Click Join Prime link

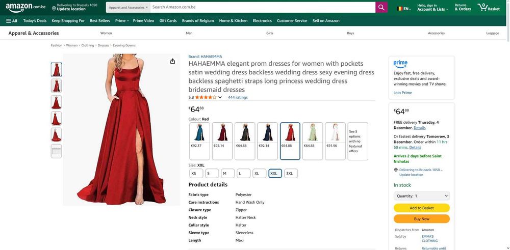403,93
